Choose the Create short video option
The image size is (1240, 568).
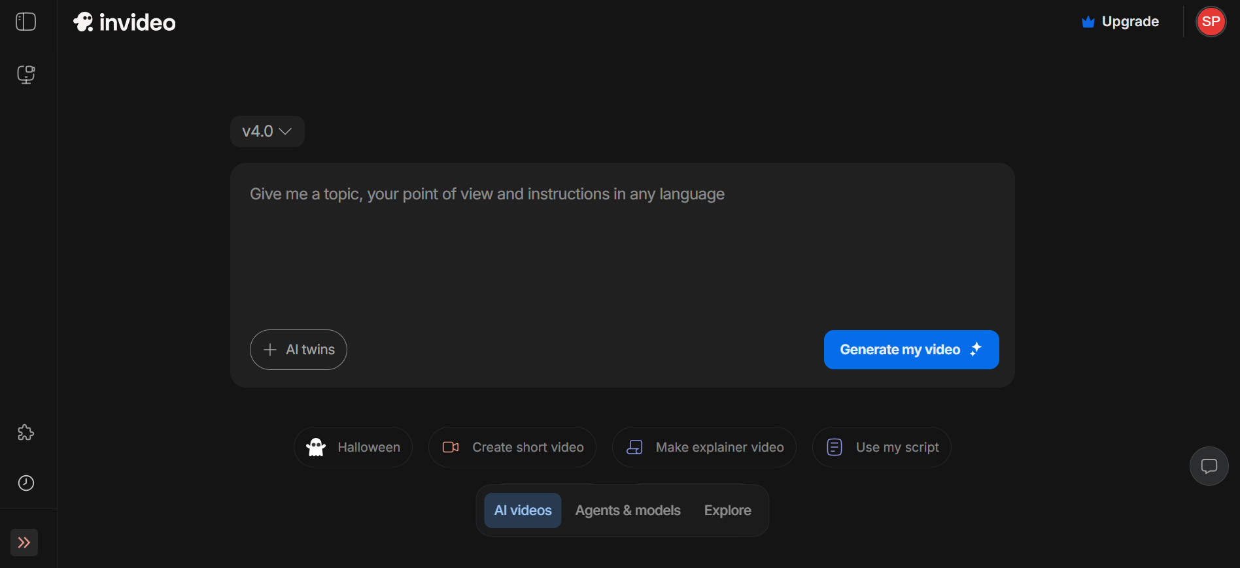[512, 447]
